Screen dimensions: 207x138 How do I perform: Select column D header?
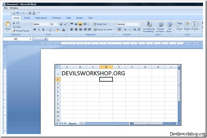coord(106,67)
